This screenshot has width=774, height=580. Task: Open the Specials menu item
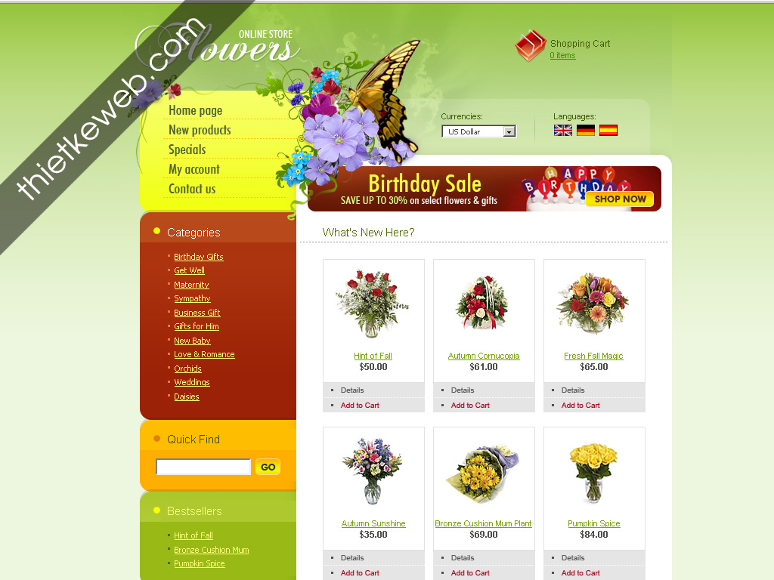[x=187, y=150]
